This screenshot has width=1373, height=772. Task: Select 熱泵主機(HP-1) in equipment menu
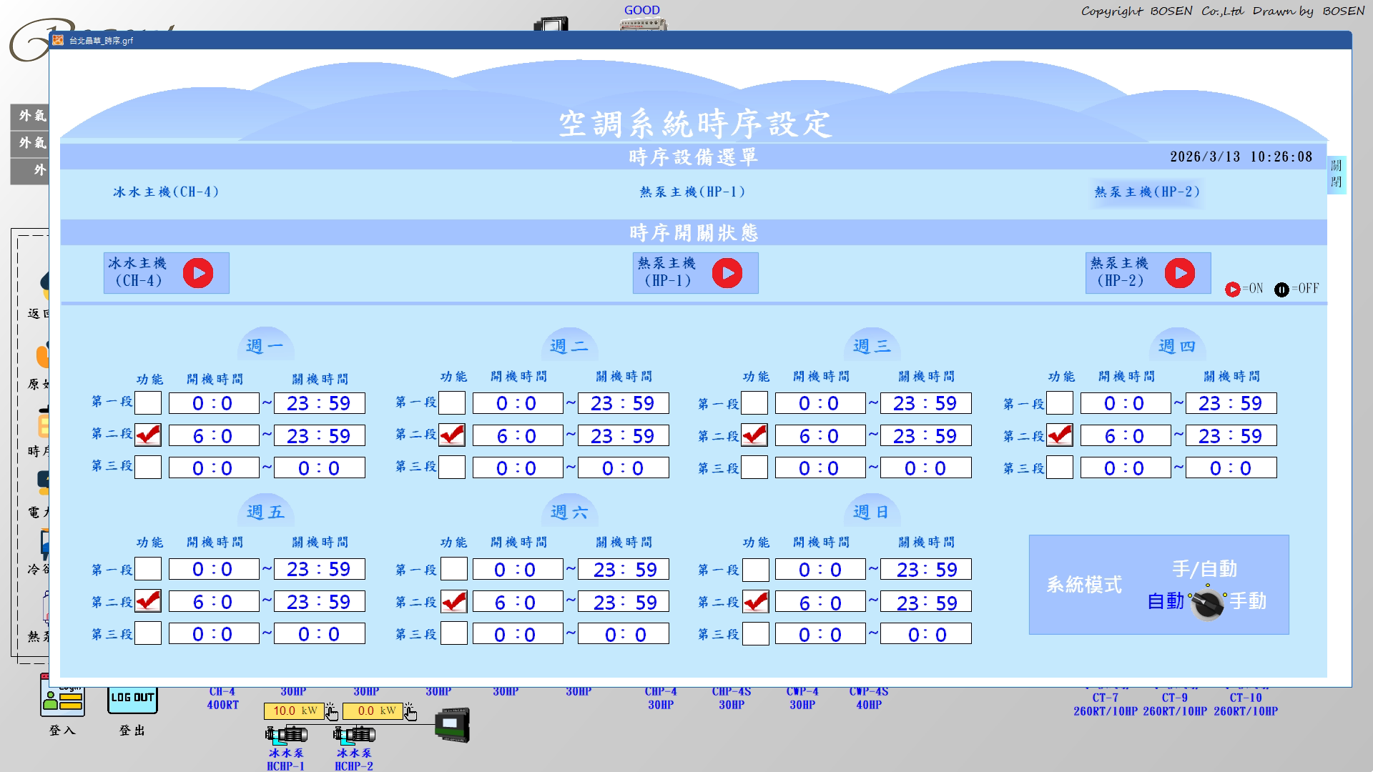coord(692,192)
